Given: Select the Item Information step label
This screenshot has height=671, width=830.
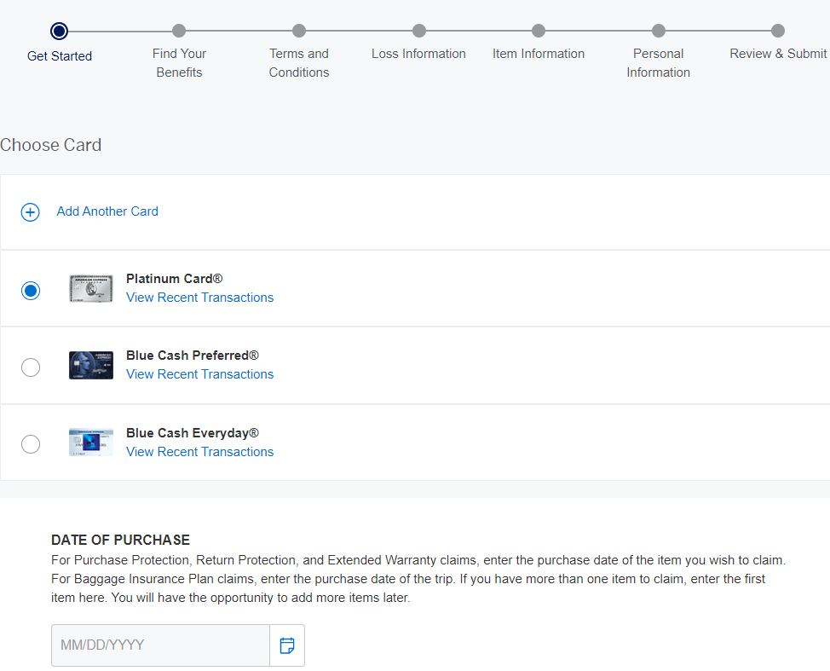Looking at the screenshot, I should [539, 54].
